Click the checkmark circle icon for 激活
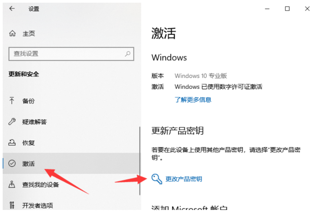 click(x=12, y=163)
